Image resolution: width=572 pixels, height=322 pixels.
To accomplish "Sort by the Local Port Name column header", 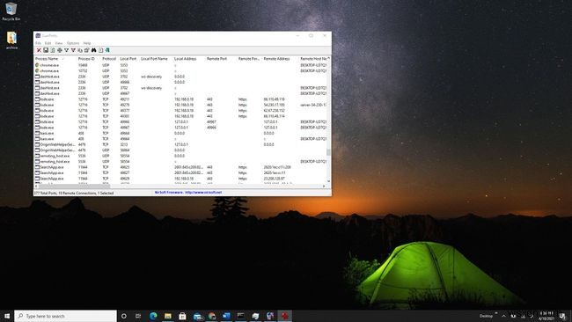I will click(x=154, y=59).
